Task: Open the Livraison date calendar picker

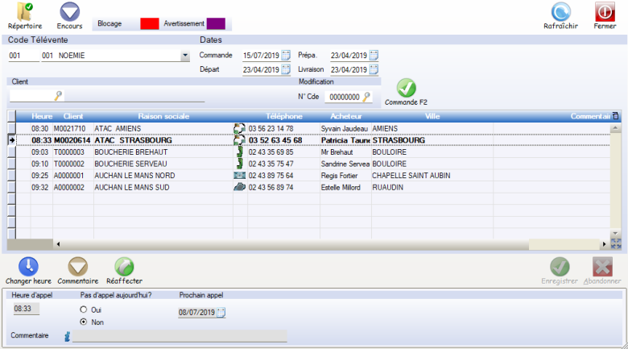Action: tap(374, 69)
